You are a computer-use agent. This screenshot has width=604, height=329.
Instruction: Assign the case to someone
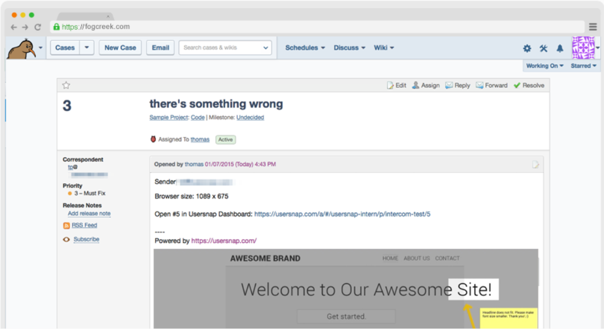point(426,85)
